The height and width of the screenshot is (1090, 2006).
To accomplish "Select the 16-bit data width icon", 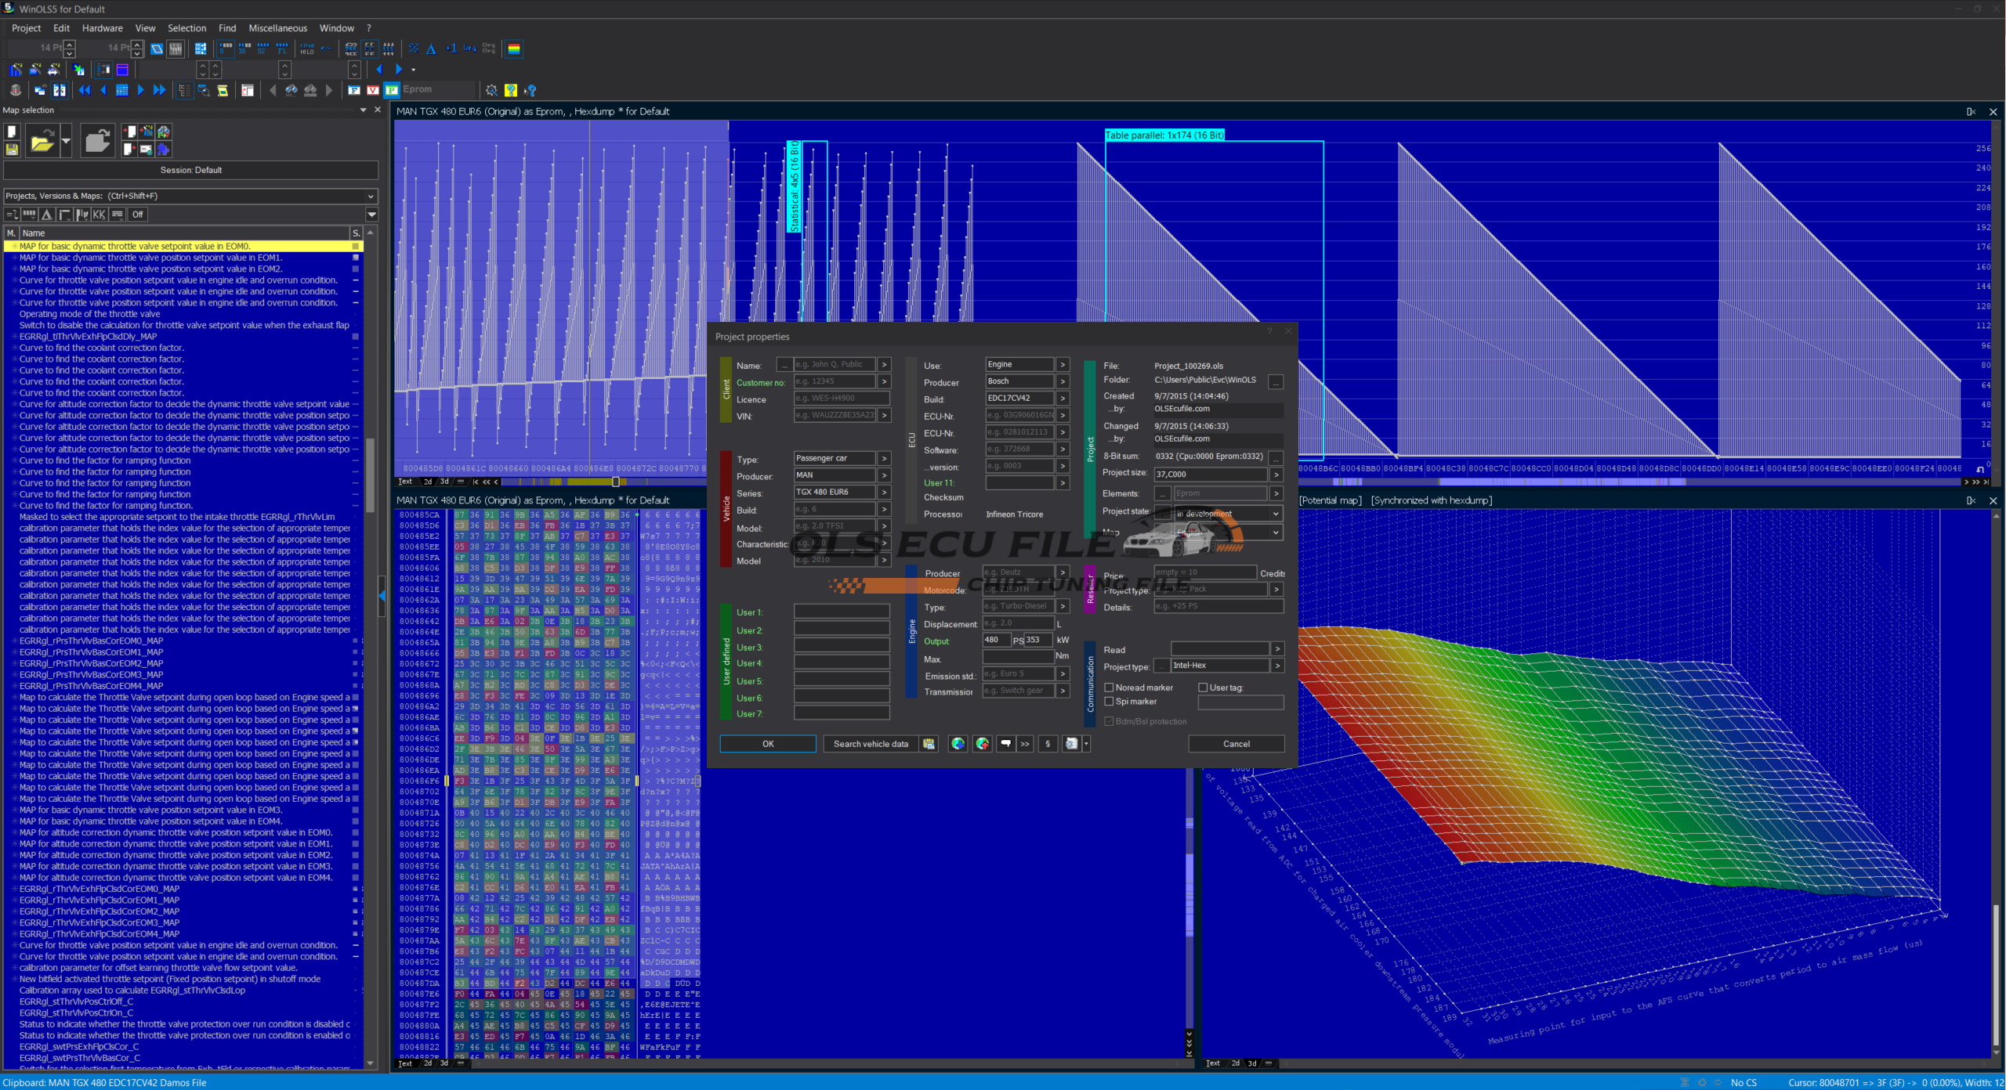I will coord(244,49).
